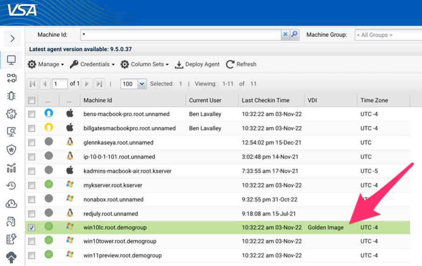Click the Refresh button

(241, 64)
